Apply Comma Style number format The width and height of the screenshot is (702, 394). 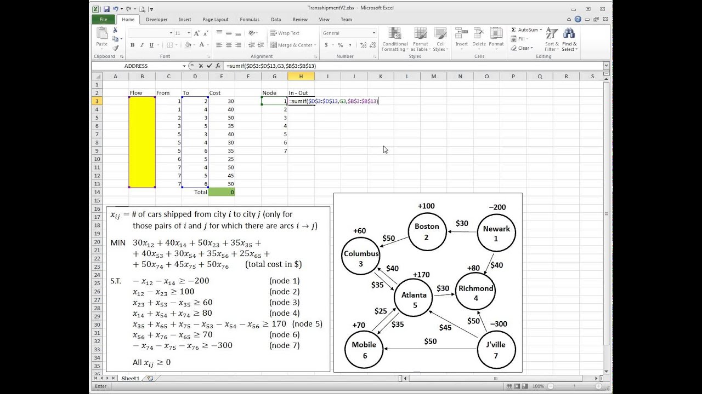click(349, 45)
